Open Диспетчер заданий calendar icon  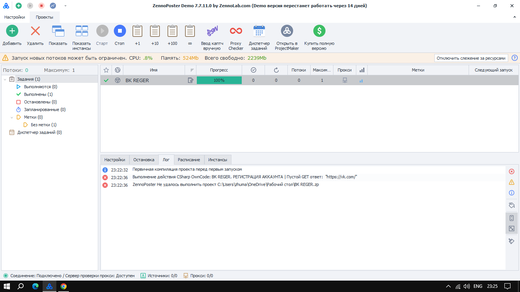coord(259,31)
